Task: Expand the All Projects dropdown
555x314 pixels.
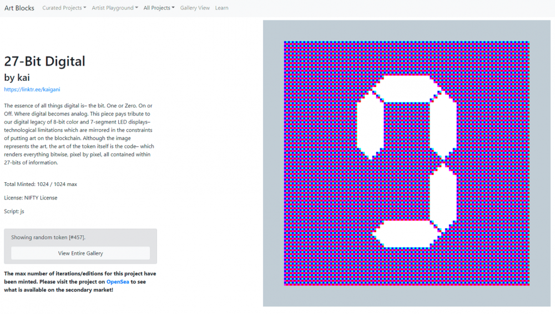Action: pos(159,8)
